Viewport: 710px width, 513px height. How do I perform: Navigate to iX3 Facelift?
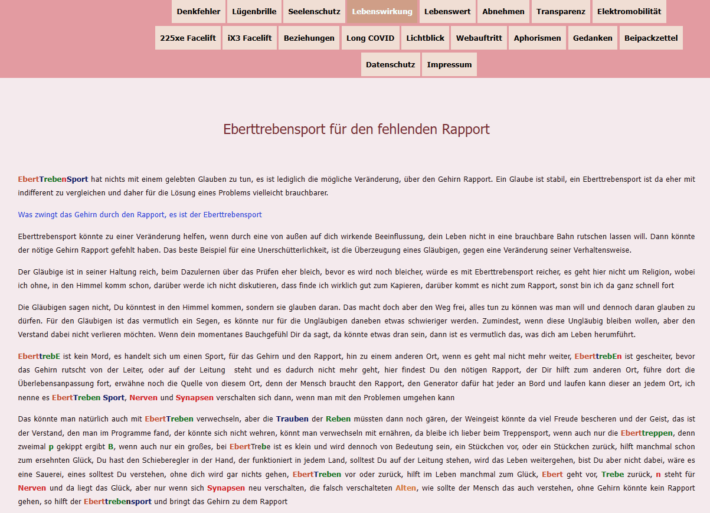249,37
